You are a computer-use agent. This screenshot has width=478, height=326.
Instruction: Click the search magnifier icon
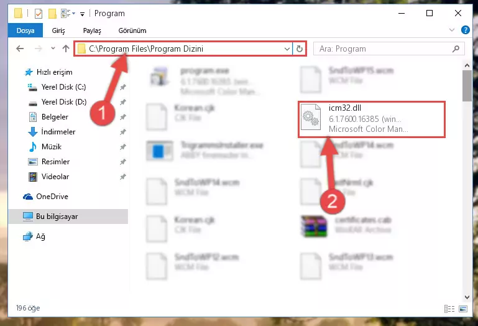pyautogui.click(x=456, y=49)
